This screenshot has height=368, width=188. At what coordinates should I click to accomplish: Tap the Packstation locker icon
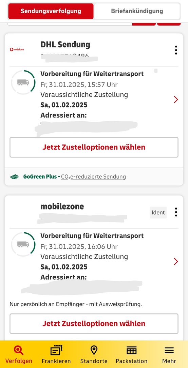tap(131, 351)
